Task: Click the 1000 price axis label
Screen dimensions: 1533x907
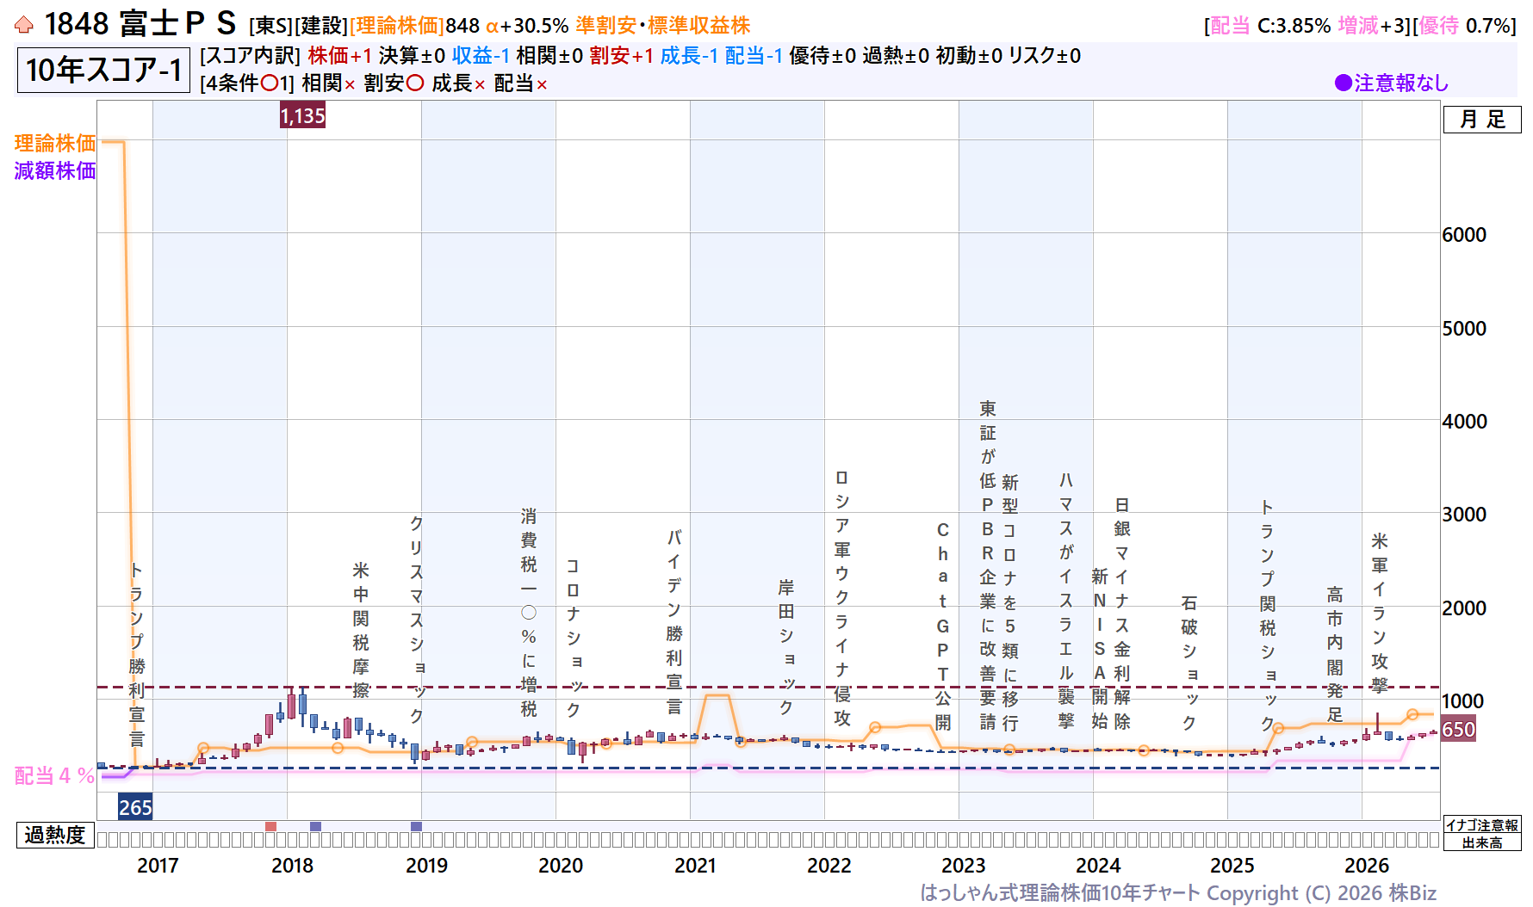Action: point(1463,701)
